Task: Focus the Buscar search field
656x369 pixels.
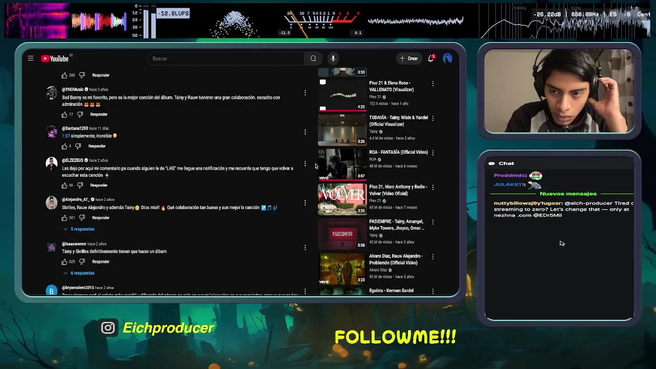Action: (x=227, y=58)
